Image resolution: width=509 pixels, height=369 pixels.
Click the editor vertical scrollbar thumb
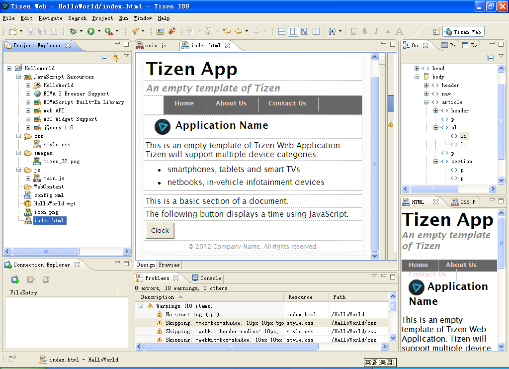click(x=374, y=164)
